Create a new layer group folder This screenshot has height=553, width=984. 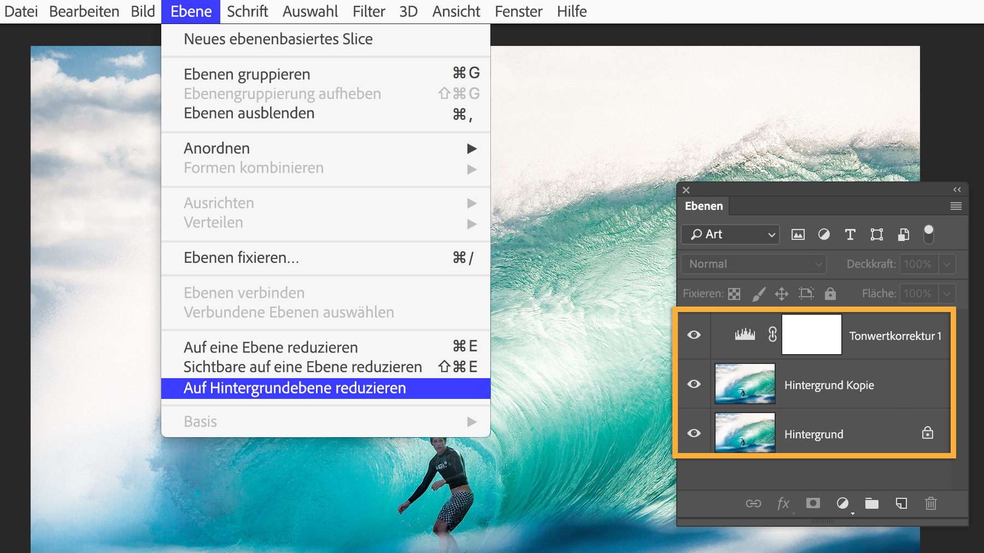pos(872,503)
